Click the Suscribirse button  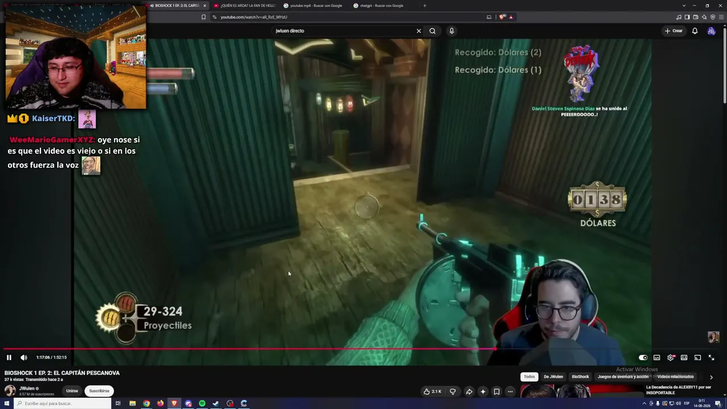(x=99, y=391)
